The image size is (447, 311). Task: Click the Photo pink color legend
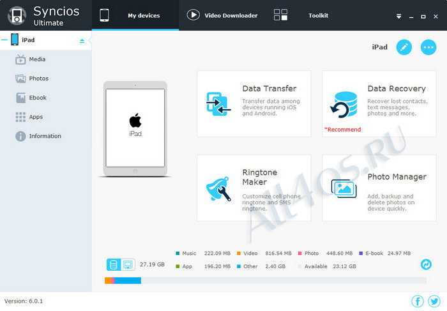coord(299,253)
